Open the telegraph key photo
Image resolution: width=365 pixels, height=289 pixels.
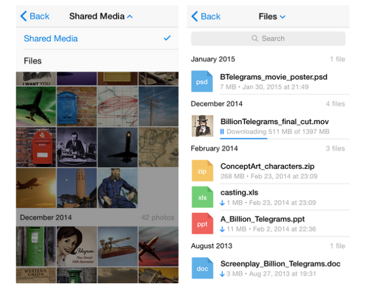(x=118, y=246)
